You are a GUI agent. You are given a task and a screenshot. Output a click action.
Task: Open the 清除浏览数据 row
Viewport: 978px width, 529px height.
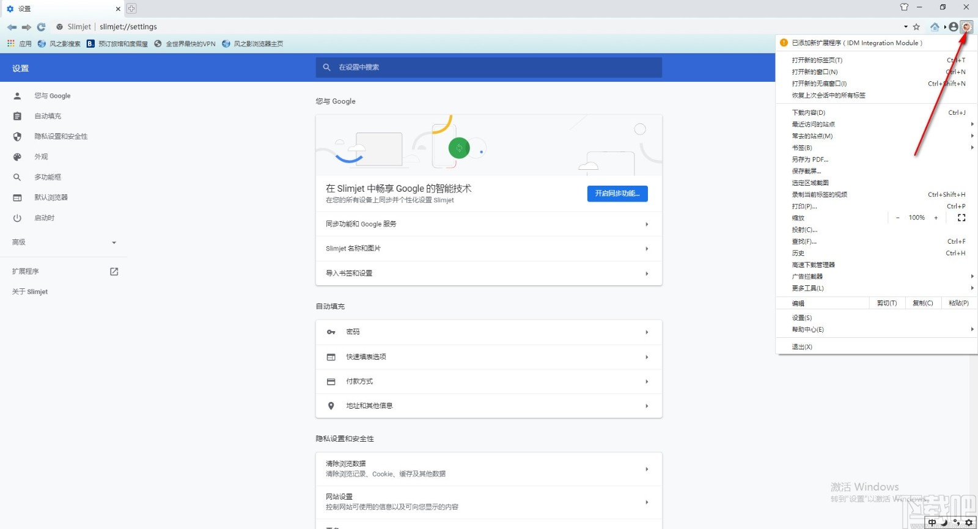(489, 469)
